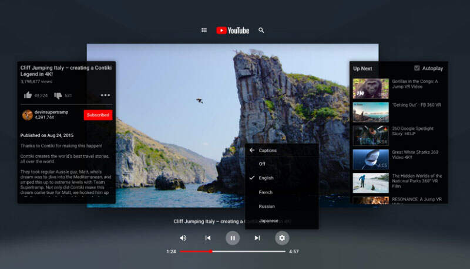The height and width of the screenshot is (269, 470).
Task: Choose French captions
Action: tap(266, 192)
